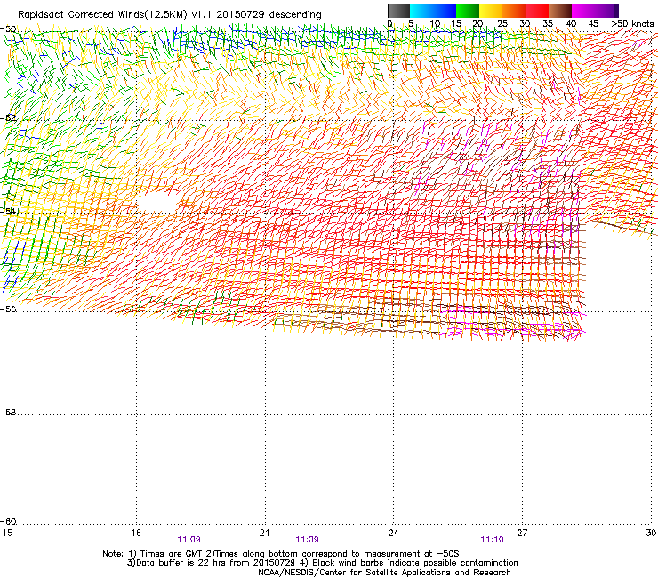This screenshot has height=578, width=658.
Task: Click the purple 11:10 swath time label
Action: (x=492, y=540)
